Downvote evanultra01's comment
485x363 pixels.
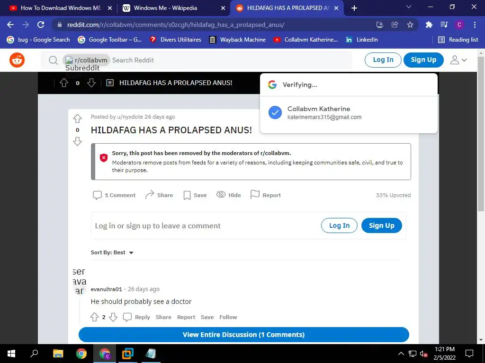113,317
